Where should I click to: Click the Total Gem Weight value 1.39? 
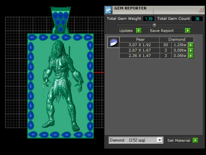tap(149, 19)
